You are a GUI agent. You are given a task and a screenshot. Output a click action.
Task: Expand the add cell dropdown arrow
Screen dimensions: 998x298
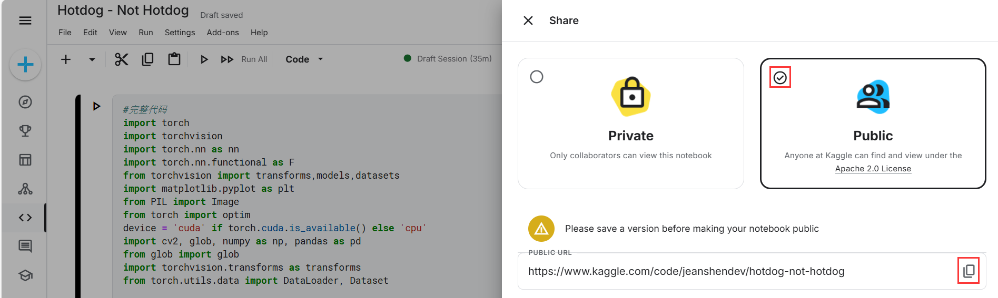coord(92,59)
